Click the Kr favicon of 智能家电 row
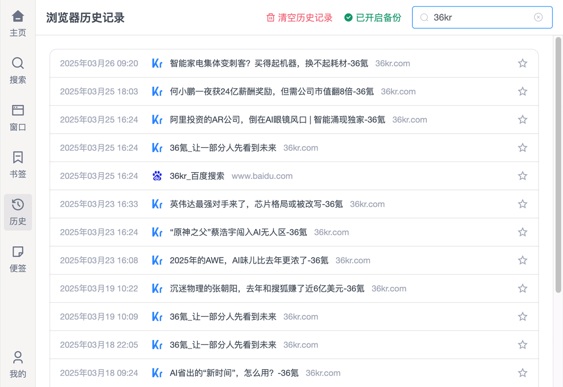 pyautogui.click(x=157, y=63)
